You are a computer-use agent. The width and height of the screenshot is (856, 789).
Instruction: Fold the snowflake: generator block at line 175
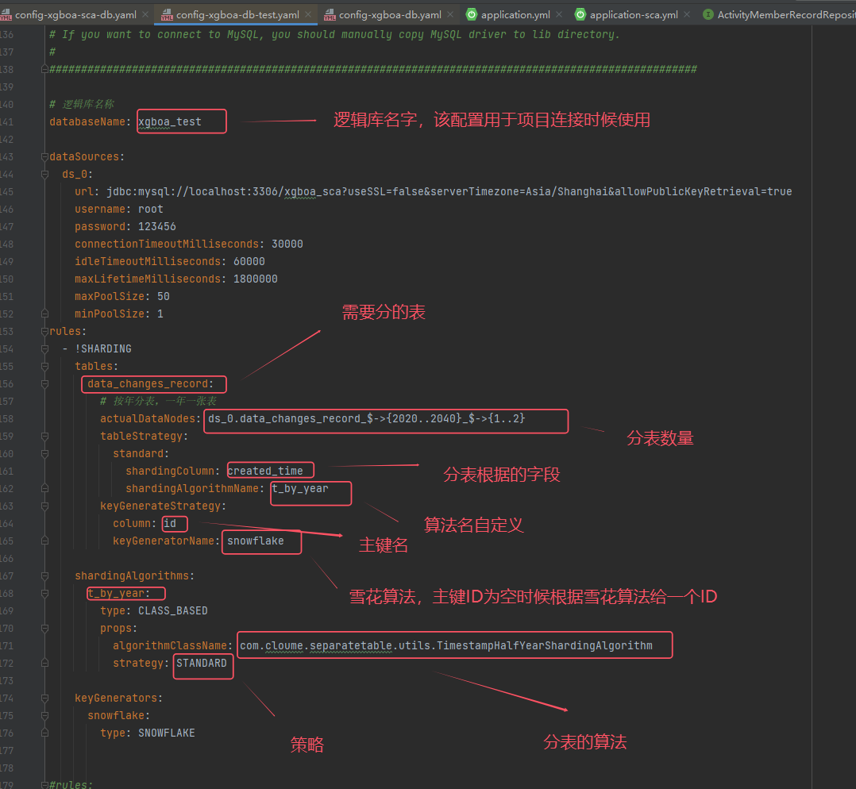(x=44, y=716)
